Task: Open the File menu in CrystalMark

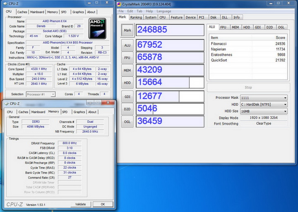Action: pyautogui.click(x=121, y=11)
